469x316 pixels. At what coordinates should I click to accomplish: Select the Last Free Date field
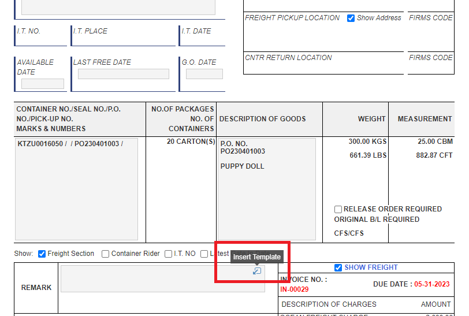coord(124,75)
